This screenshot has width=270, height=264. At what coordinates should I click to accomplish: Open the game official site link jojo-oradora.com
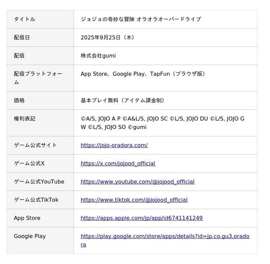(x=114, y=145)
